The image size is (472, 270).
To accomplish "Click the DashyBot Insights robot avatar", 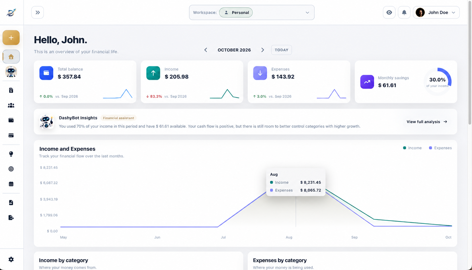I will pos(46,122).
